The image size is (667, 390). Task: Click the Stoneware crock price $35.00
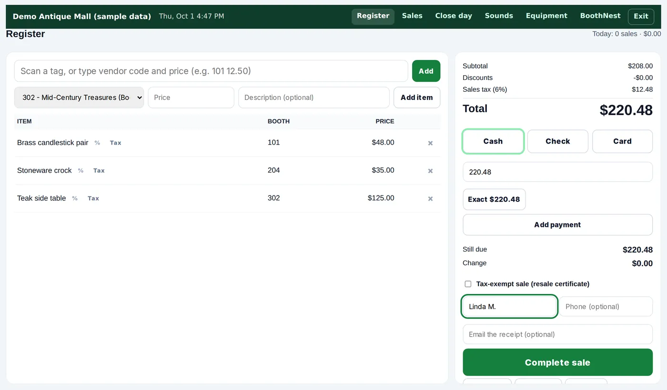click(x=383, y=170)
